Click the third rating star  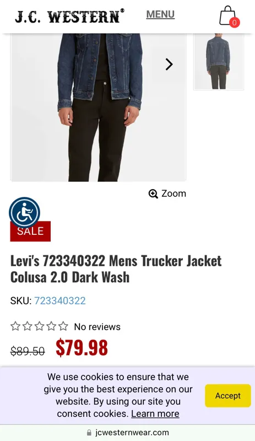click(x=39, y=326)
